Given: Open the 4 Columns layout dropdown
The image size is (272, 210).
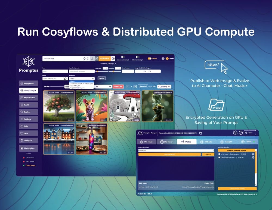Looking at the screenshot, I should tap(164, 86).
